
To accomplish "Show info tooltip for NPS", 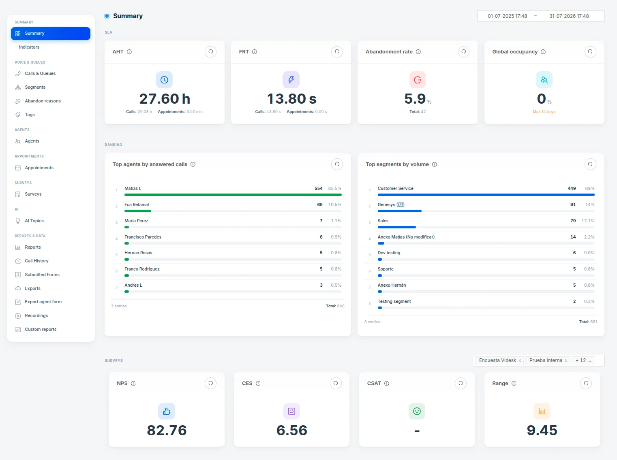I will (x=133, y=383).
